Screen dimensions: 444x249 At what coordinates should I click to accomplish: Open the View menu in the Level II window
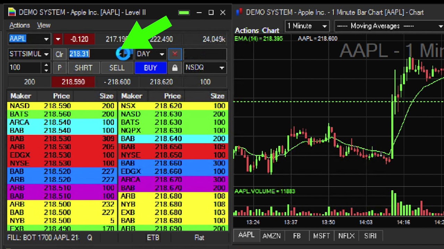point(44,25)
